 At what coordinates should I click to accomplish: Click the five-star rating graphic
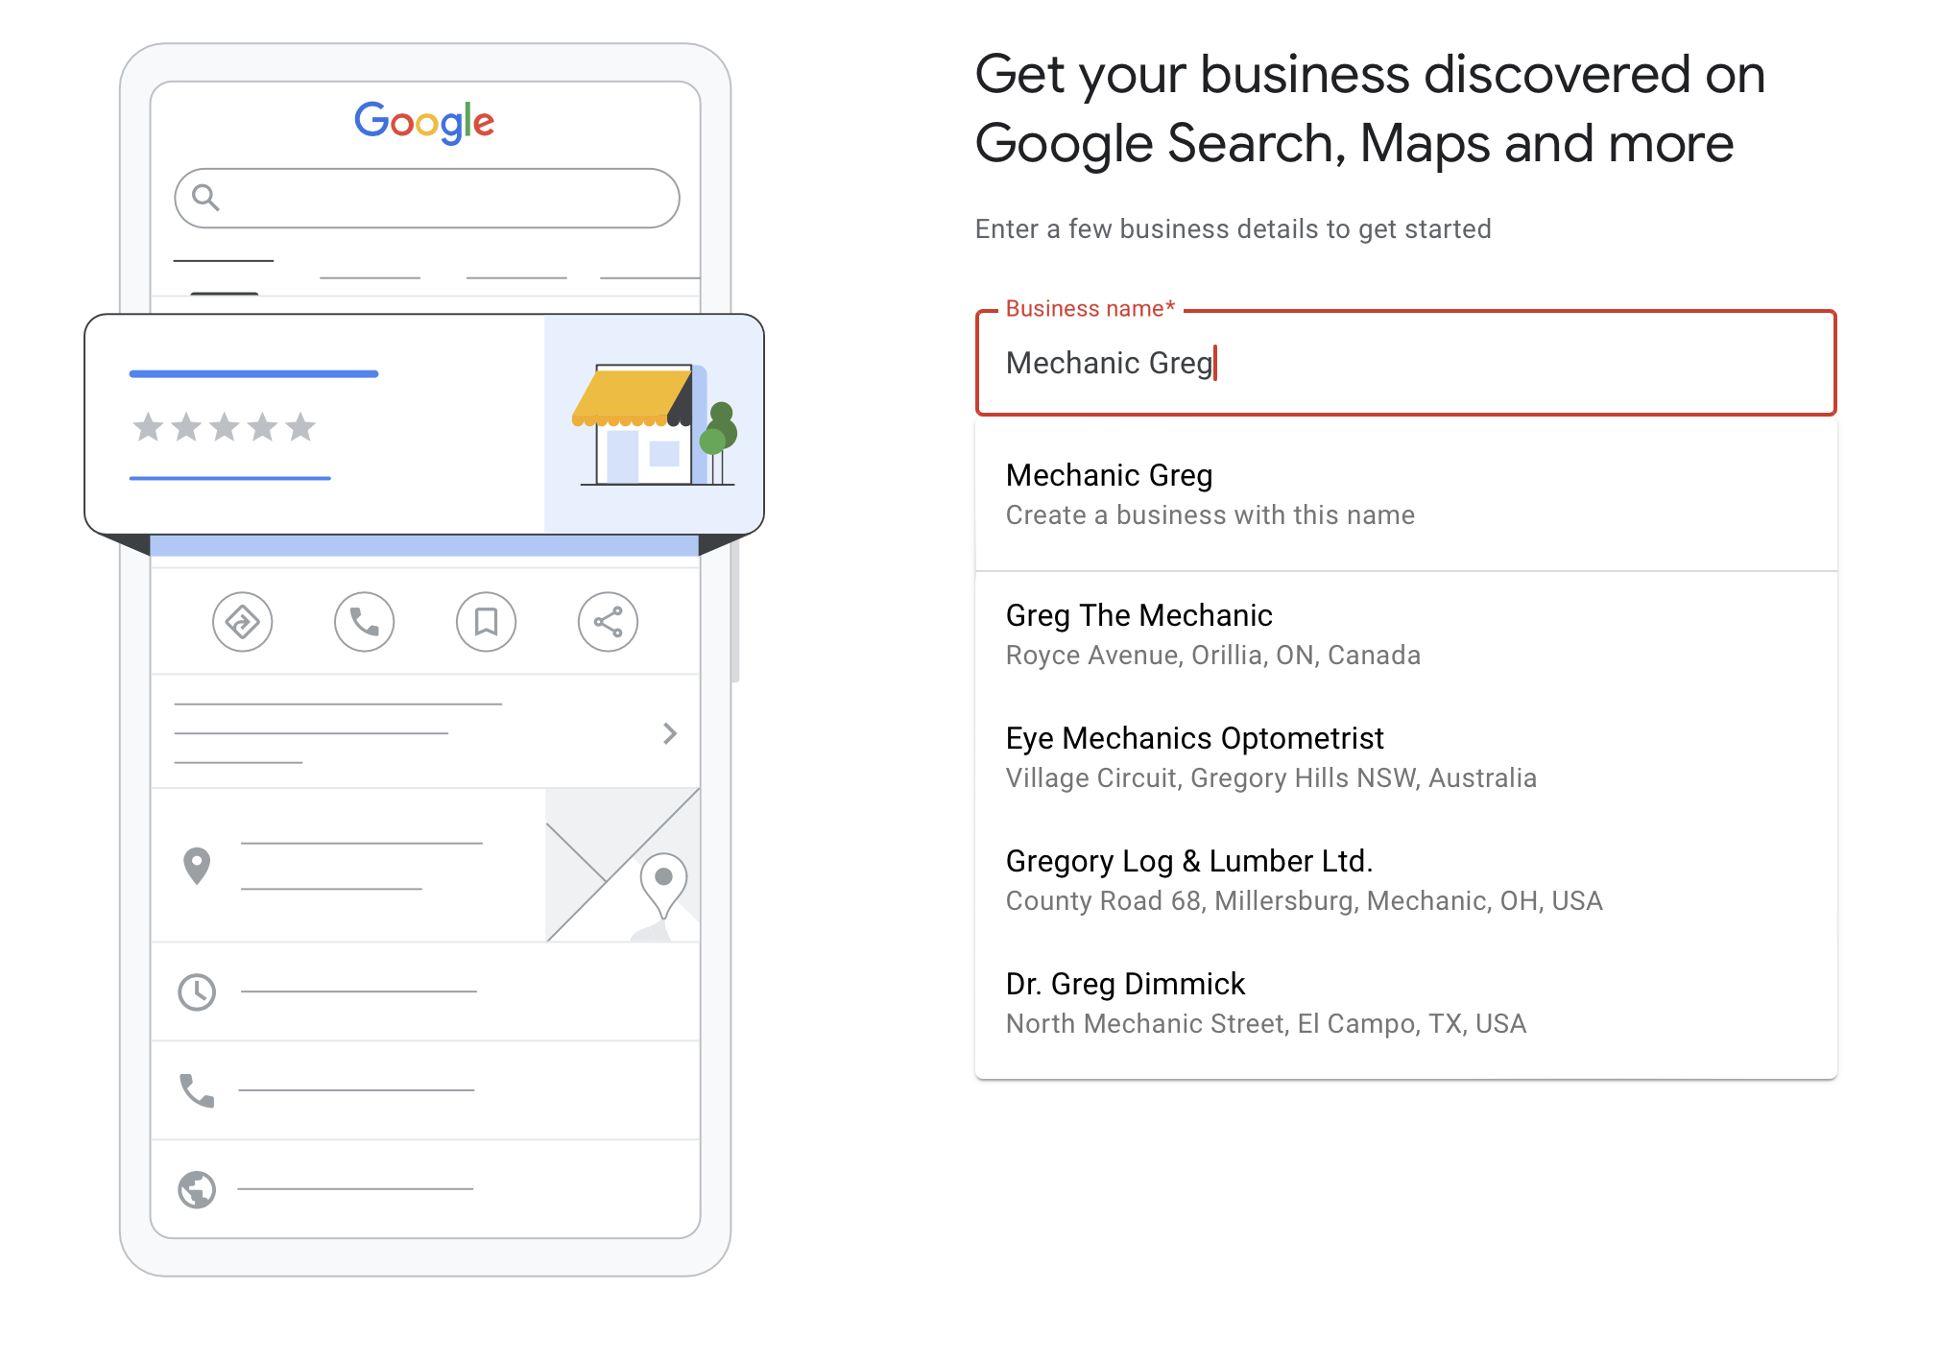coord(225,426)
